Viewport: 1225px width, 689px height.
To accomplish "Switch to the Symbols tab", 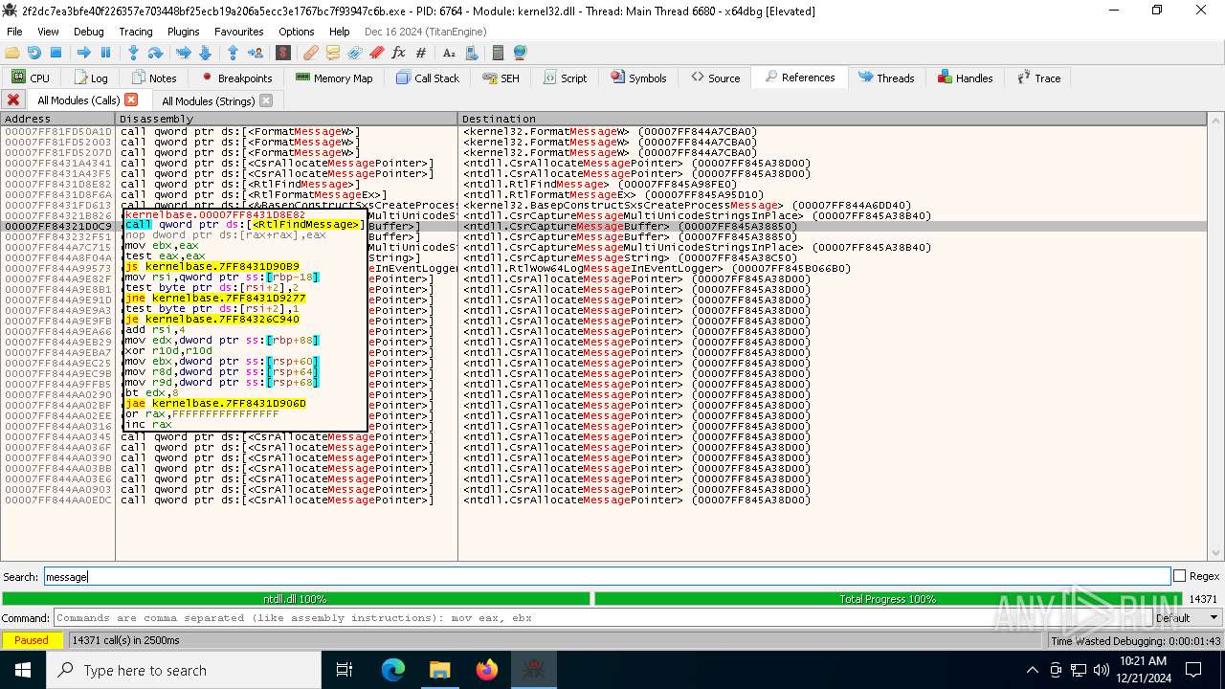I will pos(637,78).
